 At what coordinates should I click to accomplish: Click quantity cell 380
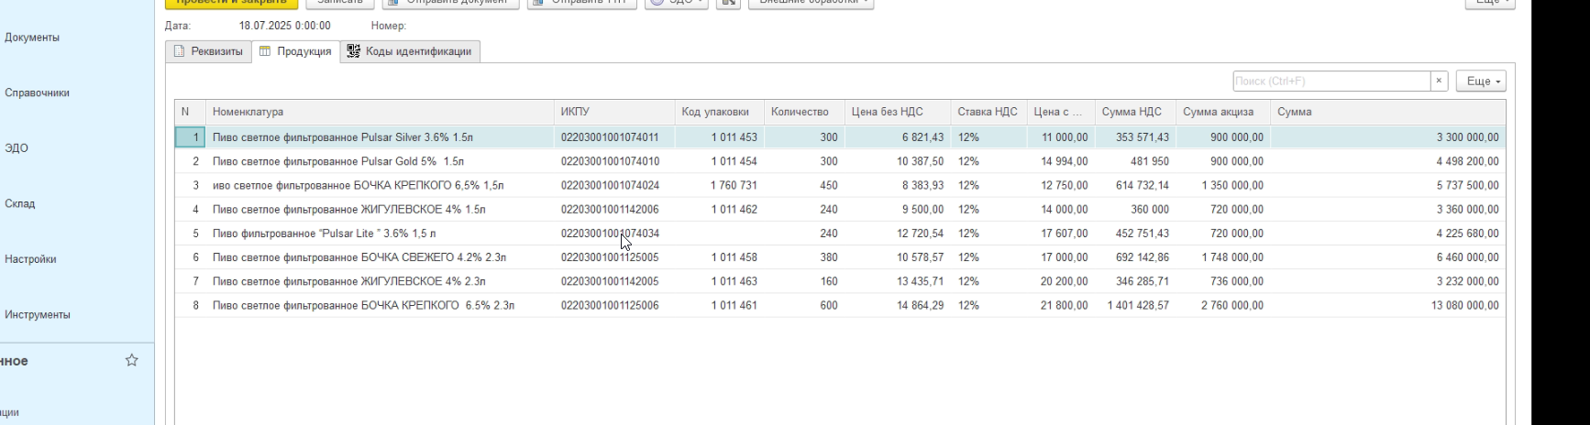[804, 257]
